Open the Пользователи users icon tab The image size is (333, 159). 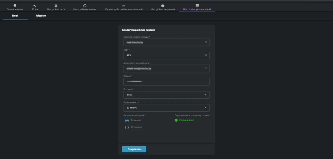tap(15, 6)
